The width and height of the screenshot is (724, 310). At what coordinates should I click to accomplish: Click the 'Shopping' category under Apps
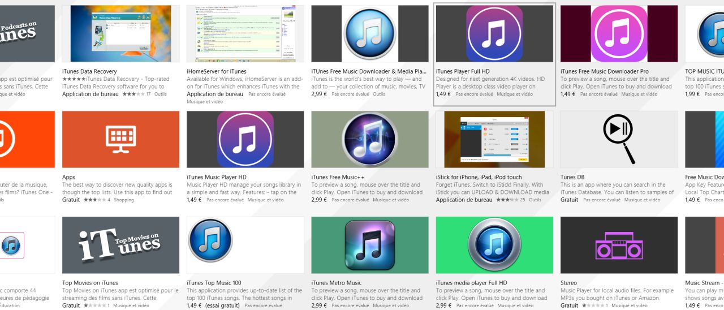tap(123, 200)
